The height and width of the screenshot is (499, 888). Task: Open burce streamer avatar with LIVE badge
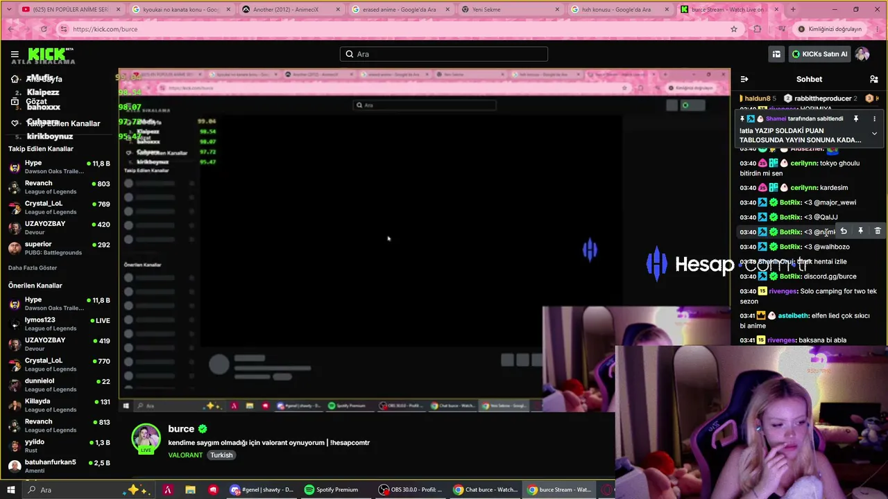pyautogui.click(x=146, y=439)
